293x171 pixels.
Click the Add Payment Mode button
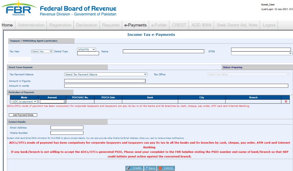pyautogui.click(x=23, y=115)
